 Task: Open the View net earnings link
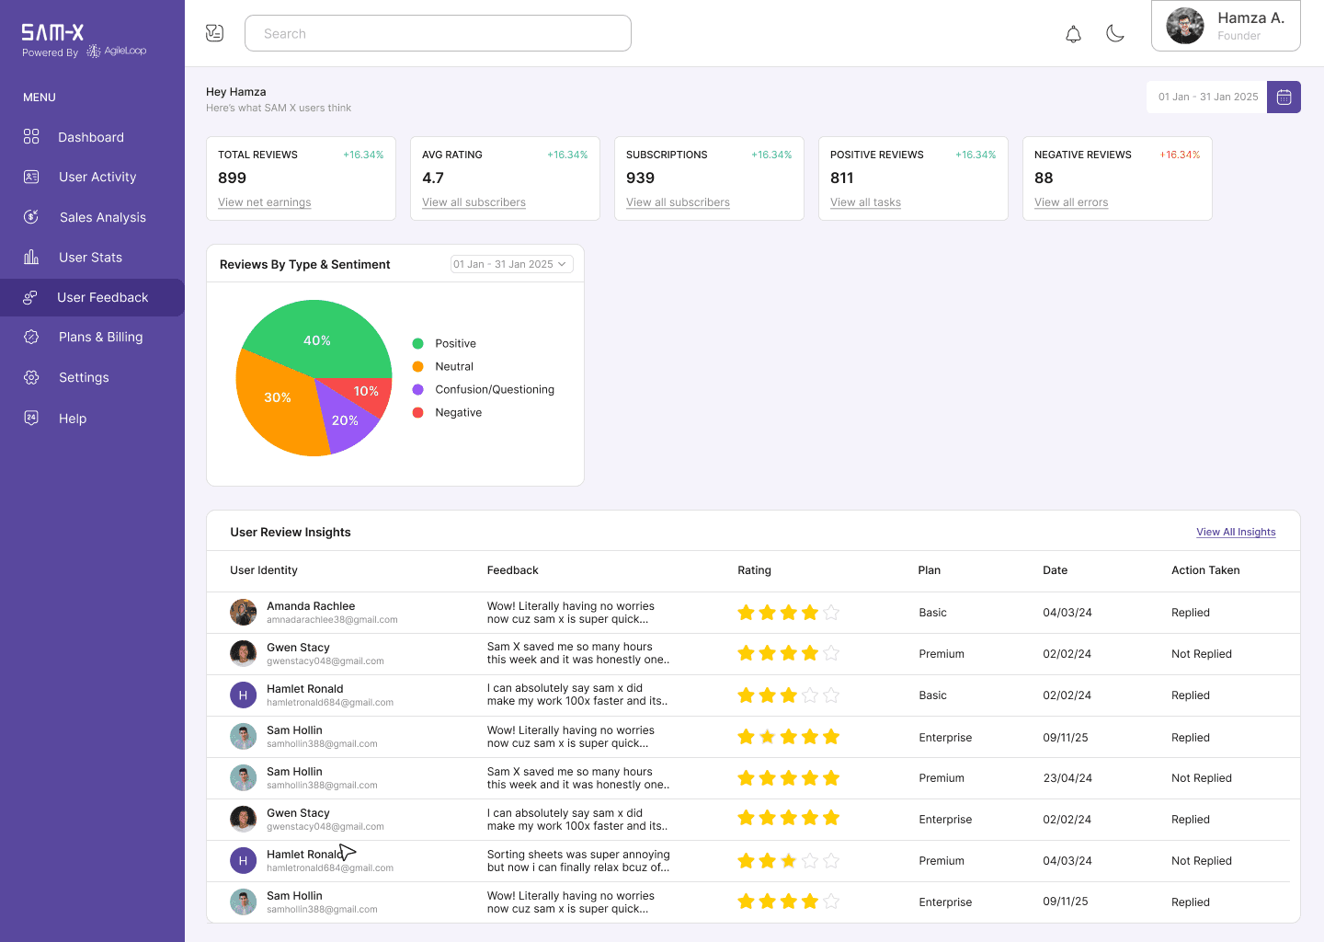[x=265, y=202]
